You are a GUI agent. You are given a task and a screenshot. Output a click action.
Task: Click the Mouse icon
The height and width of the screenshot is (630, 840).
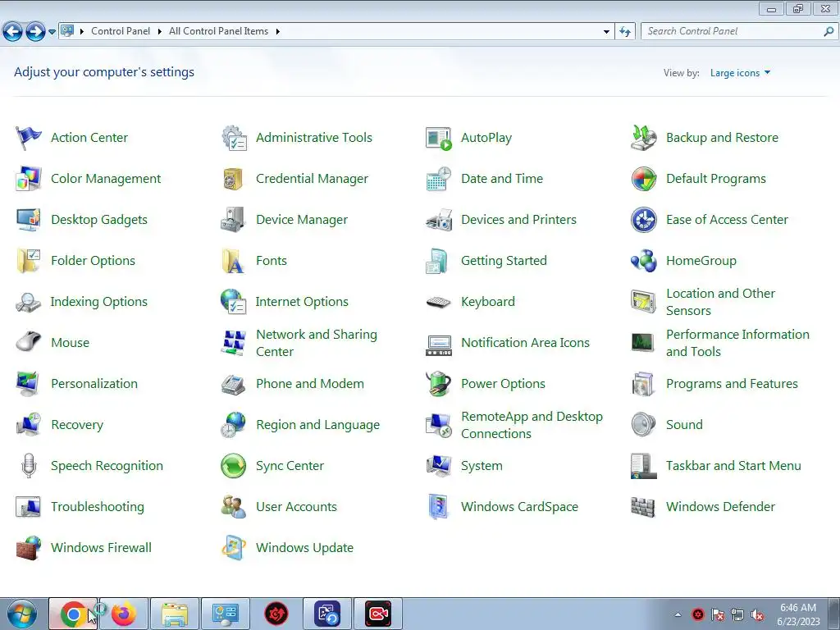(x=29, y=343)
